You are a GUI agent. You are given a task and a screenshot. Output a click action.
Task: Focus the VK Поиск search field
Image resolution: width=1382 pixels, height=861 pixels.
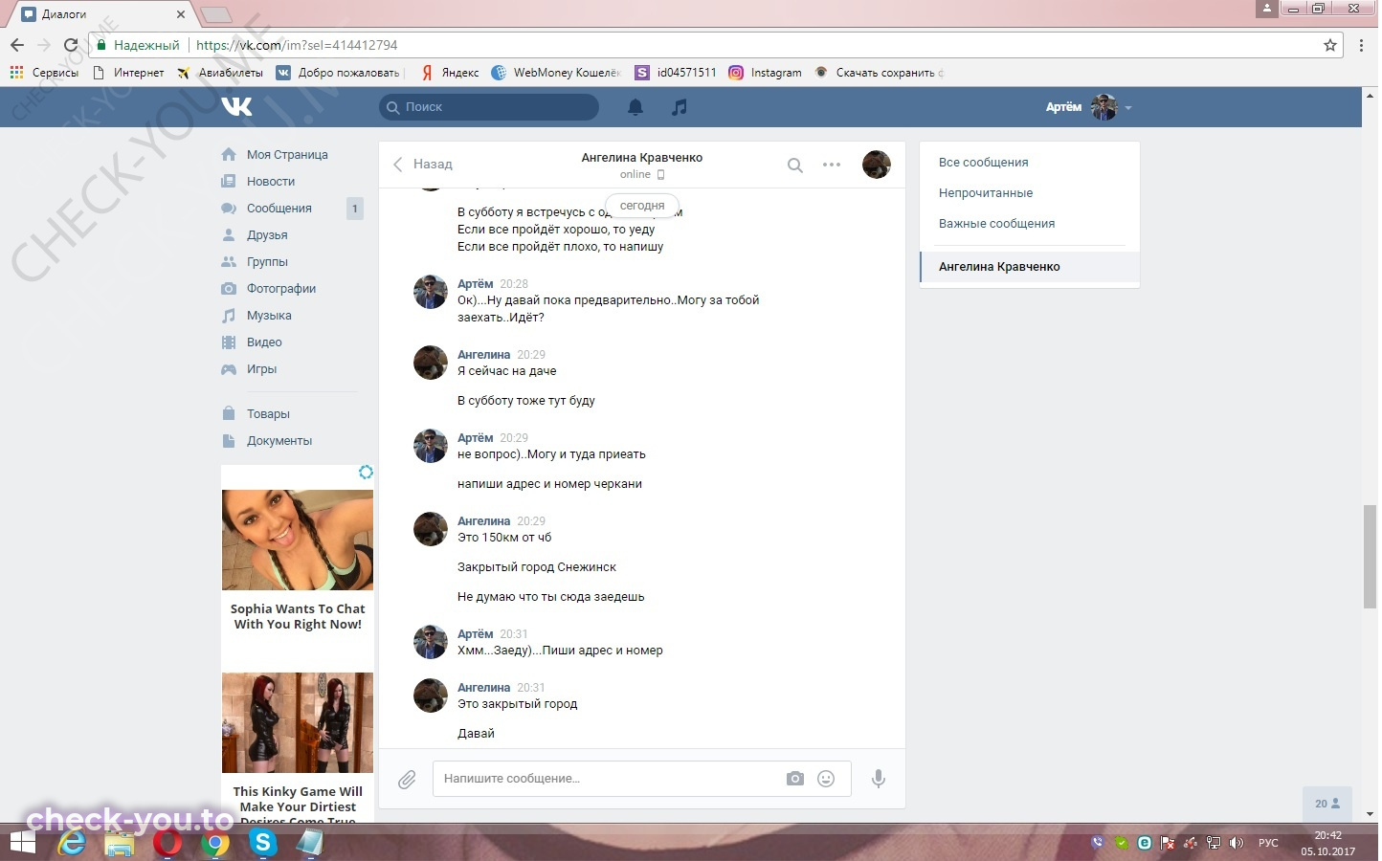(x=489, y=107)
